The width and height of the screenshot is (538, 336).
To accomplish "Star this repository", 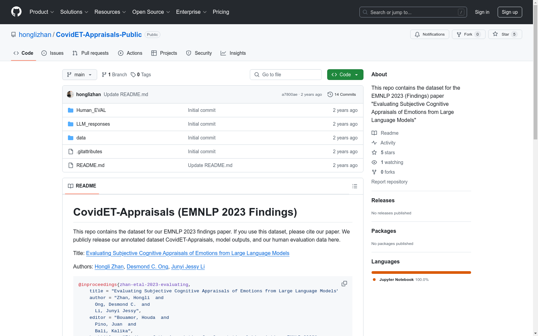I will tap(505, 34).
